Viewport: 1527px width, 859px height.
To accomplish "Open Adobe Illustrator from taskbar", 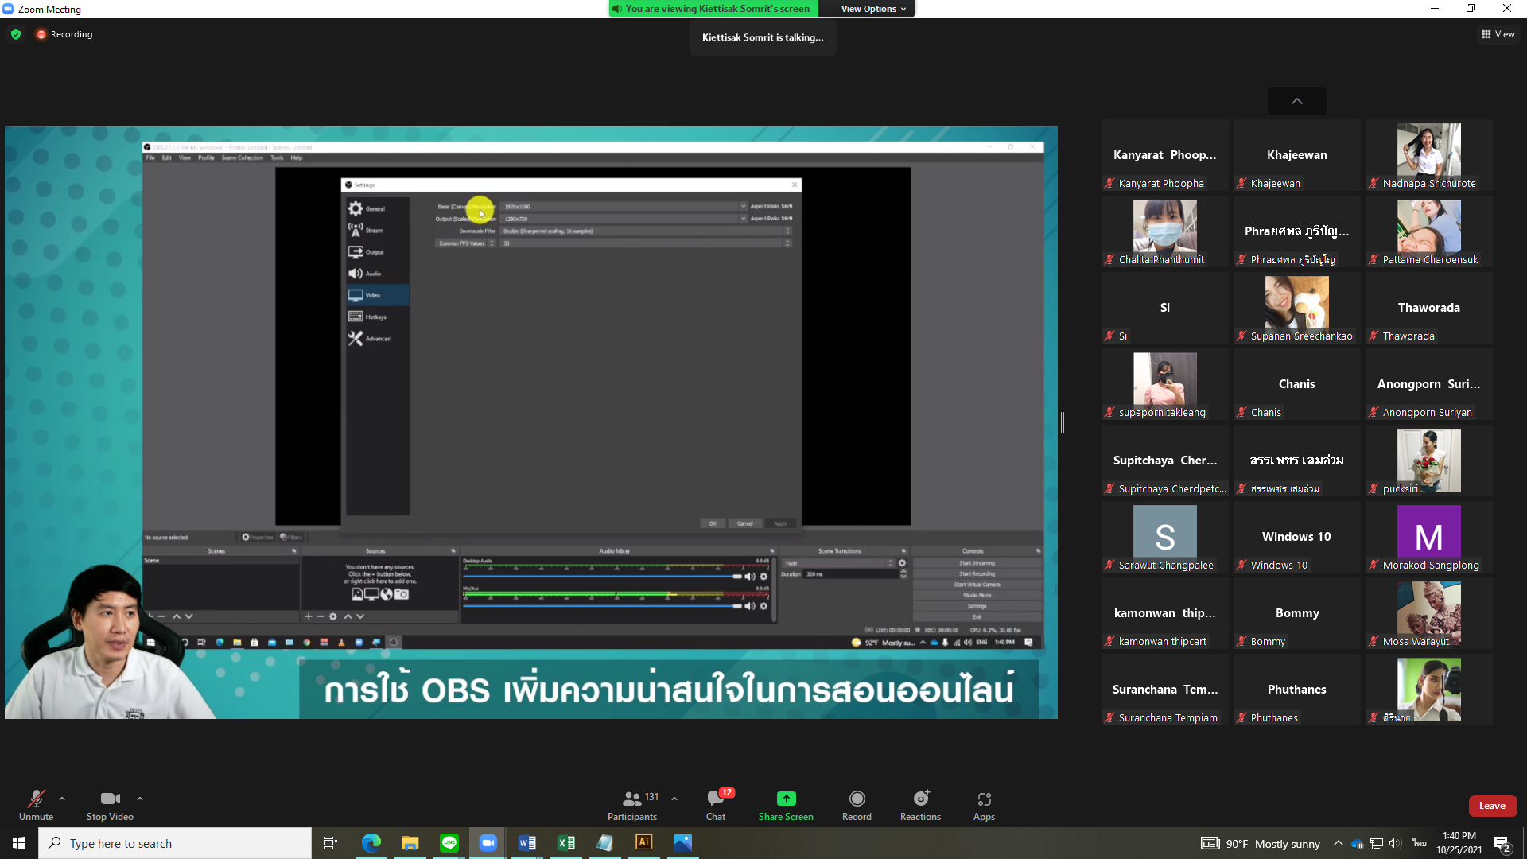I will pos(644,843).
